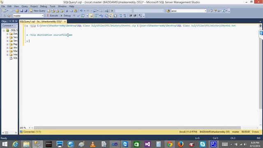Open the master database dropdown
This screenshot has height=148, width=263.
(42, 16)
